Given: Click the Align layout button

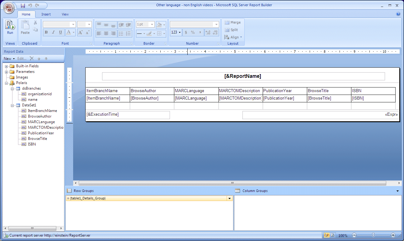Looking at the screenshot, I should [x=233, y=37].
